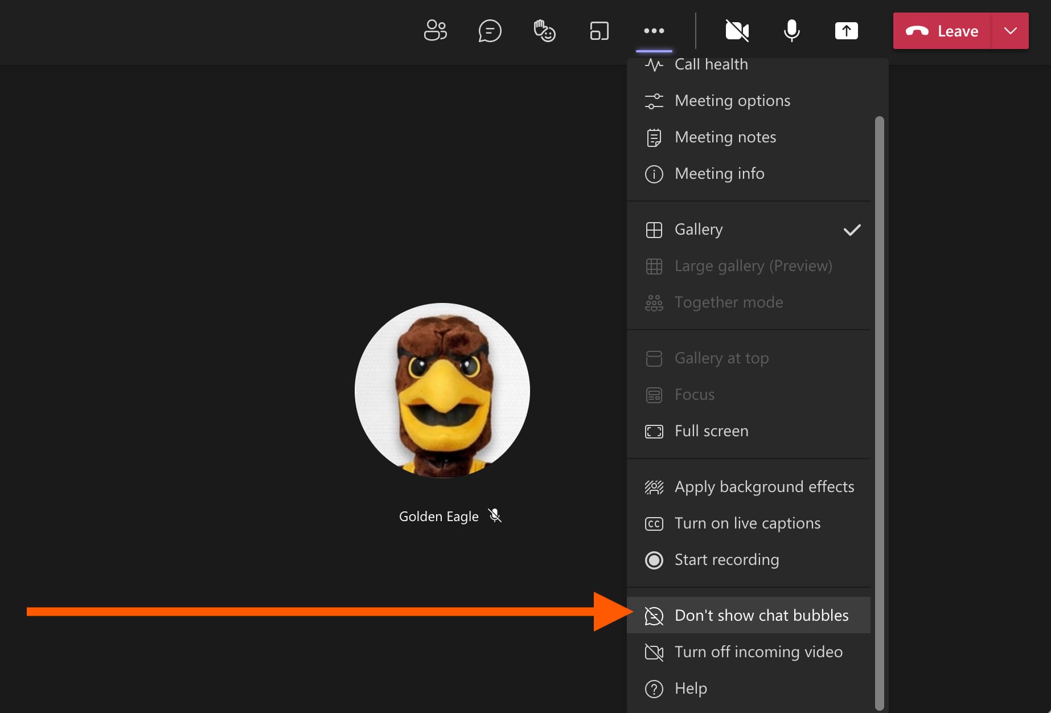Click the Meeting info circle icon

click(654, 174)
